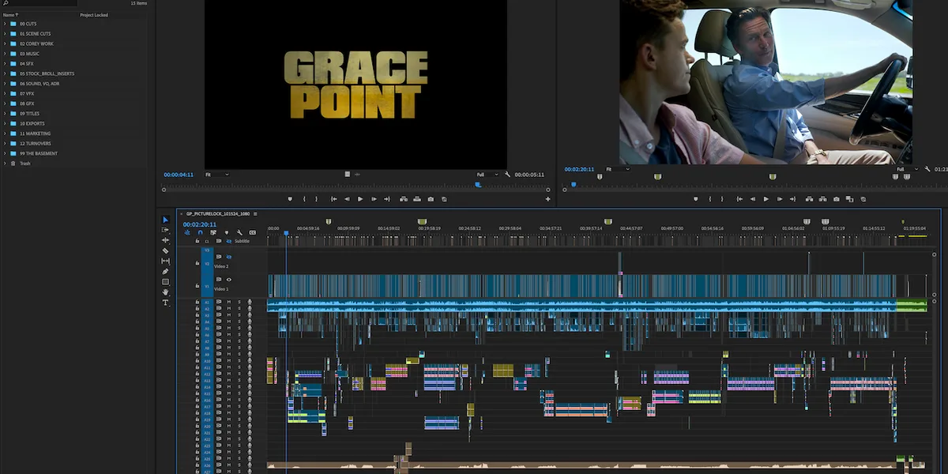Viewport: 948px width, 474px height.
Task: Open Program monitor Fit zoom dropdown
Action: tap(617, 169)
